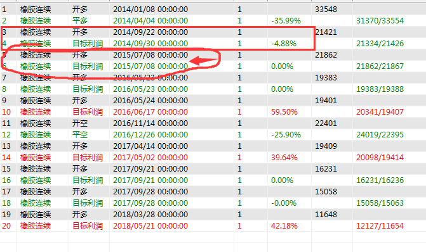Select the 42.18% profit cell

click(284, 225)
